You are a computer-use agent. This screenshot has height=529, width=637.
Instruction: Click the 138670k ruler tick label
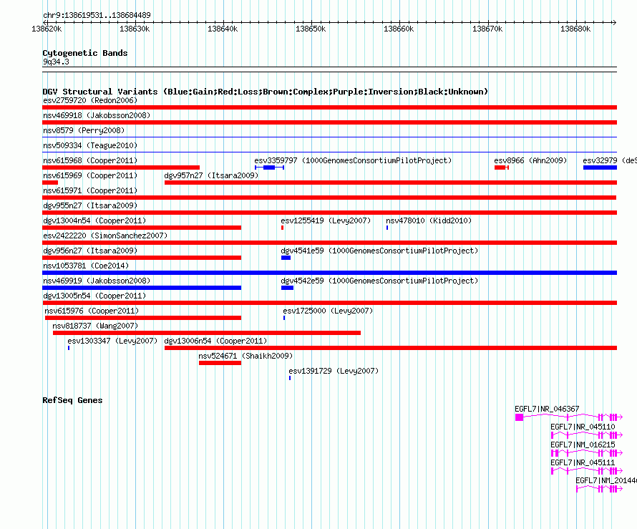click(487, 29)
